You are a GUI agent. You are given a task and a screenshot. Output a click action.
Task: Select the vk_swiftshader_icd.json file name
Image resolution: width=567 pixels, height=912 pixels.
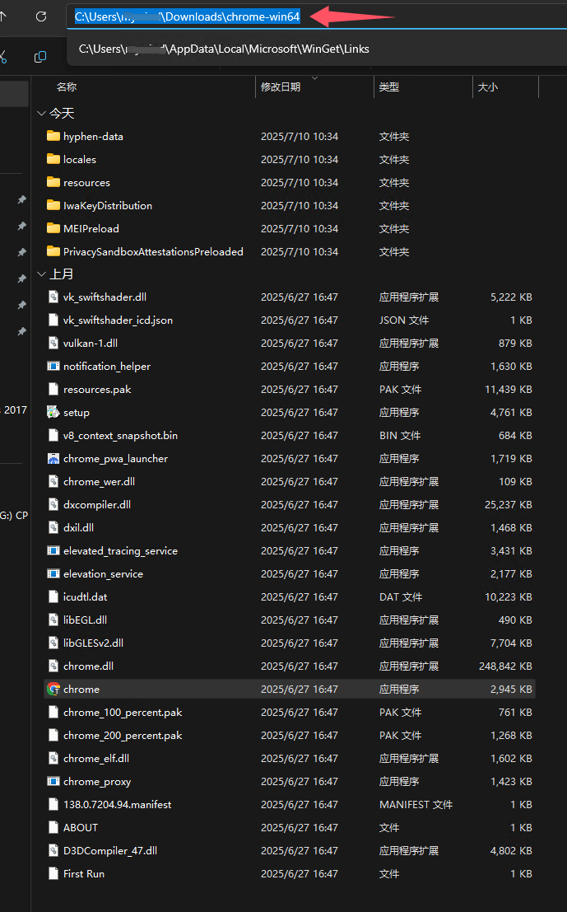click(x=118, y=320)
